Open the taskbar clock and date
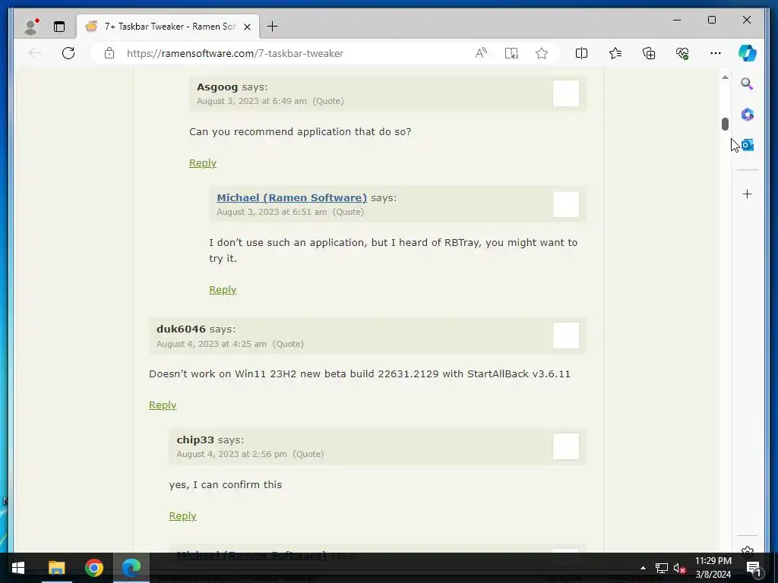 pos(713,568)
